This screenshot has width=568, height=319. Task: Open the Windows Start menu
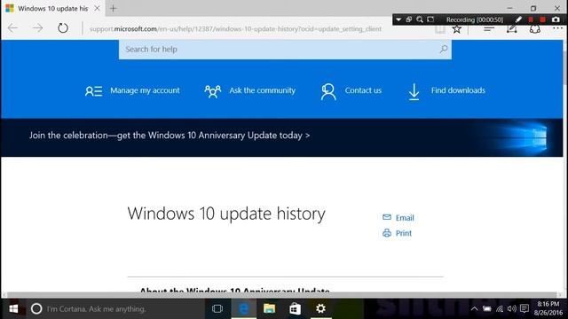pos(13,308)
